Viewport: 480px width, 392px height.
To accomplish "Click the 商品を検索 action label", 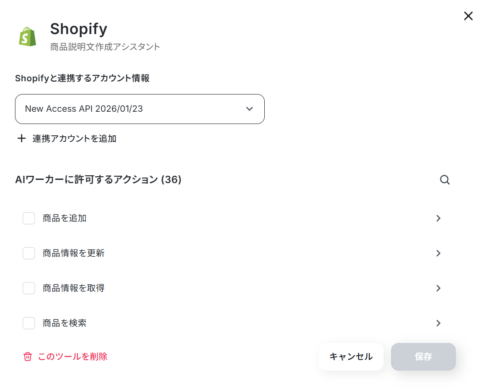I will (64, 323).
